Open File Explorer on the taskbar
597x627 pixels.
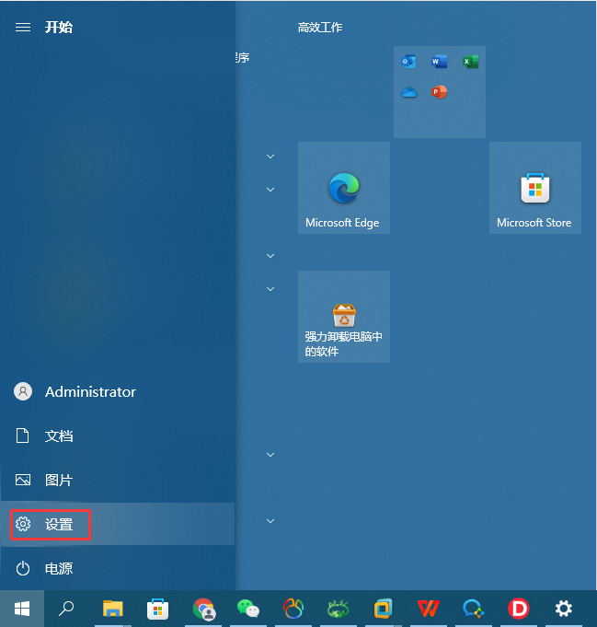tap(113, 609)
